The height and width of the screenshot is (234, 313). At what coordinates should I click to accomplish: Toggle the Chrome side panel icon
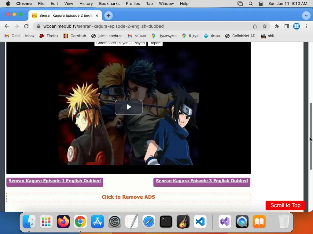click(x=287, y=26)
